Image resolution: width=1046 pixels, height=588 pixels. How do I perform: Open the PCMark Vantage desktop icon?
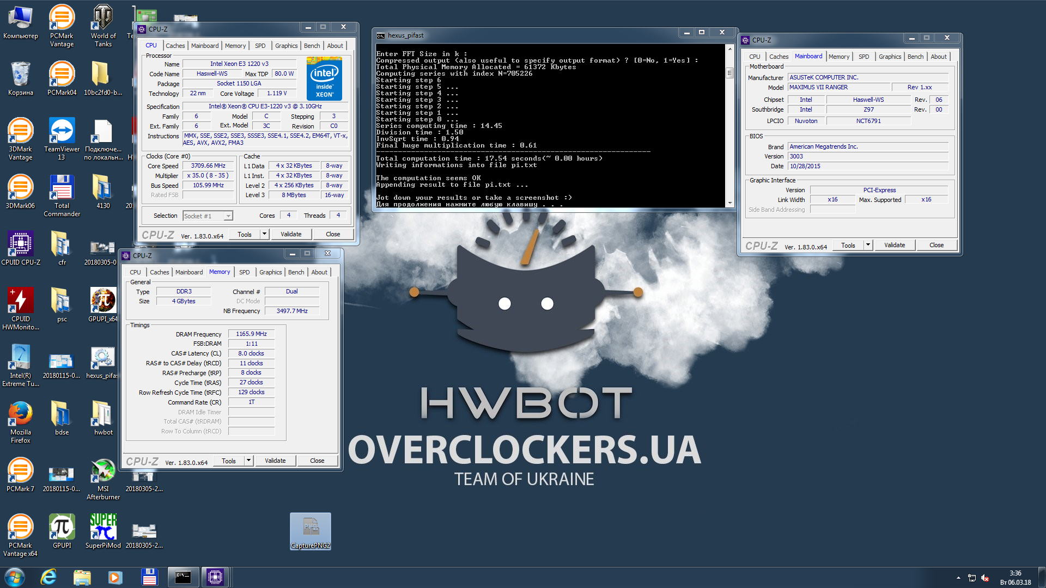62,25
